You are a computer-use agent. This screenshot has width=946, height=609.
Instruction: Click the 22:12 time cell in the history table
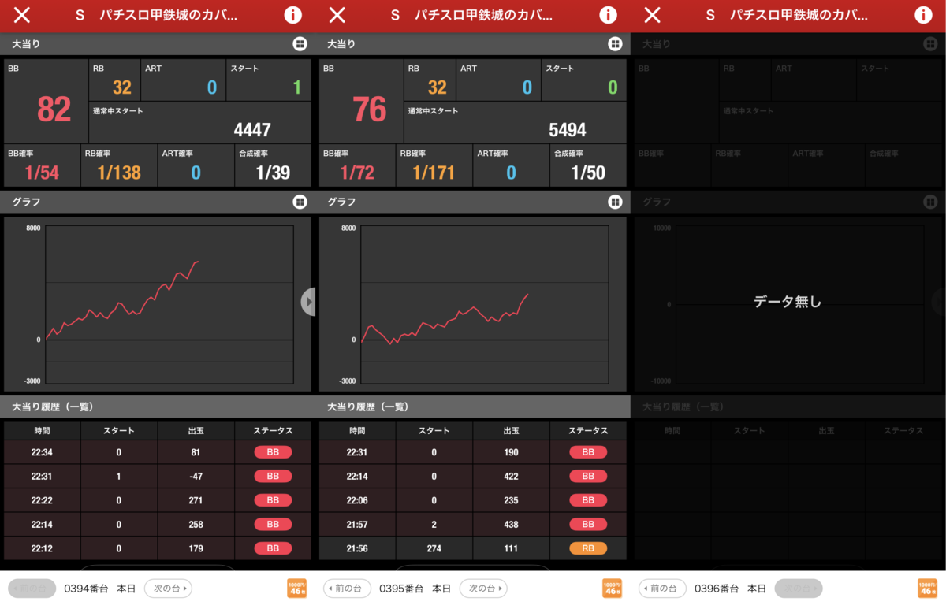coord(42,548)
